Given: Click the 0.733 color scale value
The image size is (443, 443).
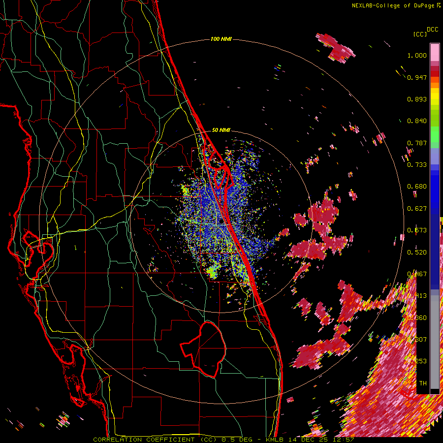Looking at the screenshot, I should point(417,165).
